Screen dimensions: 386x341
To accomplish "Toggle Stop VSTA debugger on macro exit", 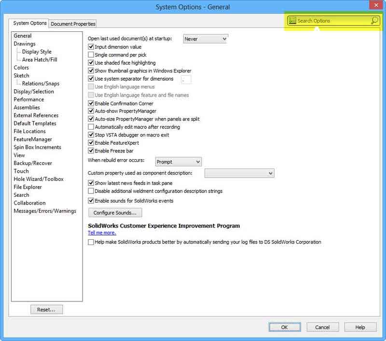I will point(91,135).
